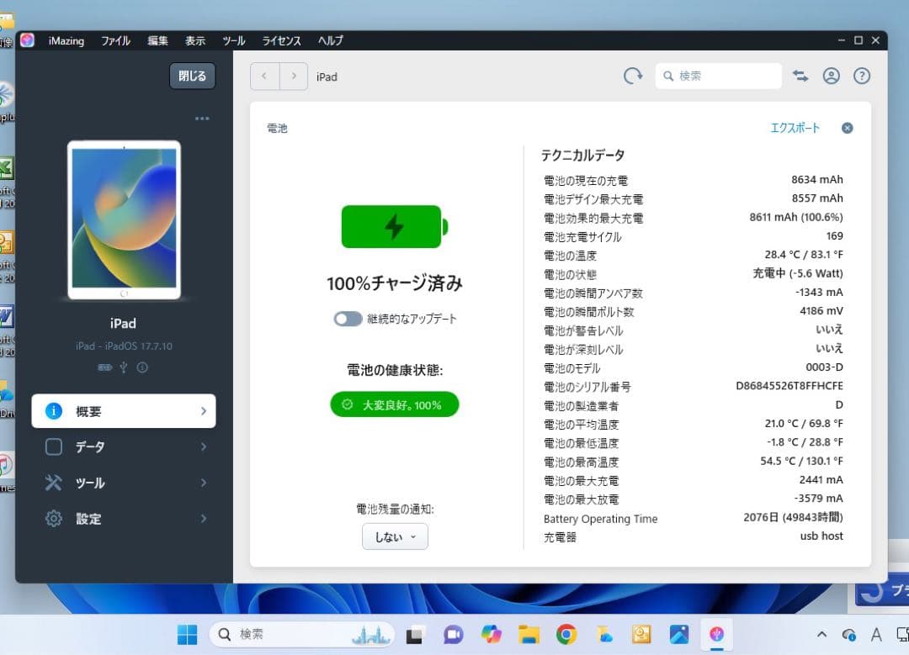Click the 充電器 usb host value

tap(821, 536)
